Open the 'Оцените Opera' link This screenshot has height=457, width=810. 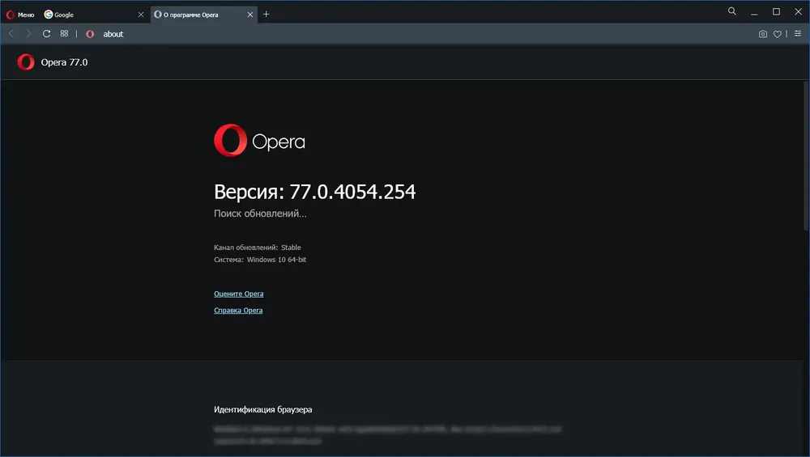tap(239, 294)
